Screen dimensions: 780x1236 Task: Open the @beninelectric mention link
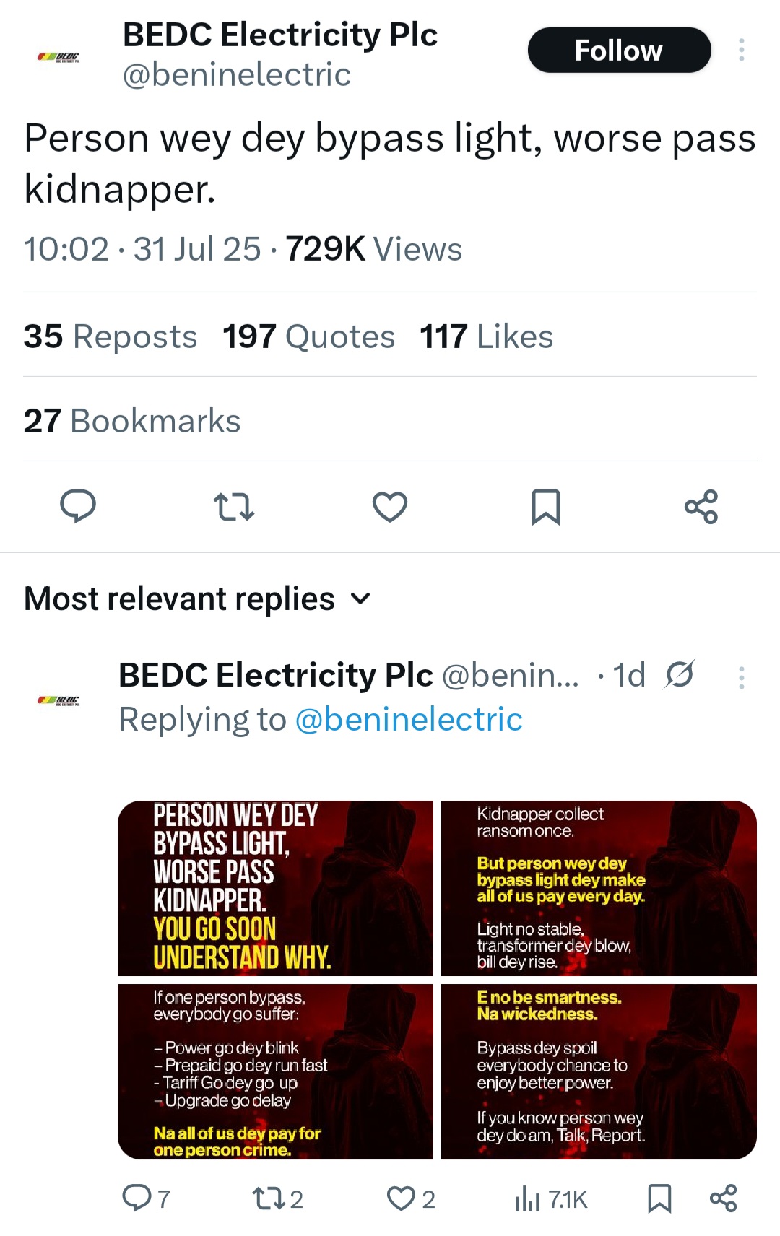[409, 719]
